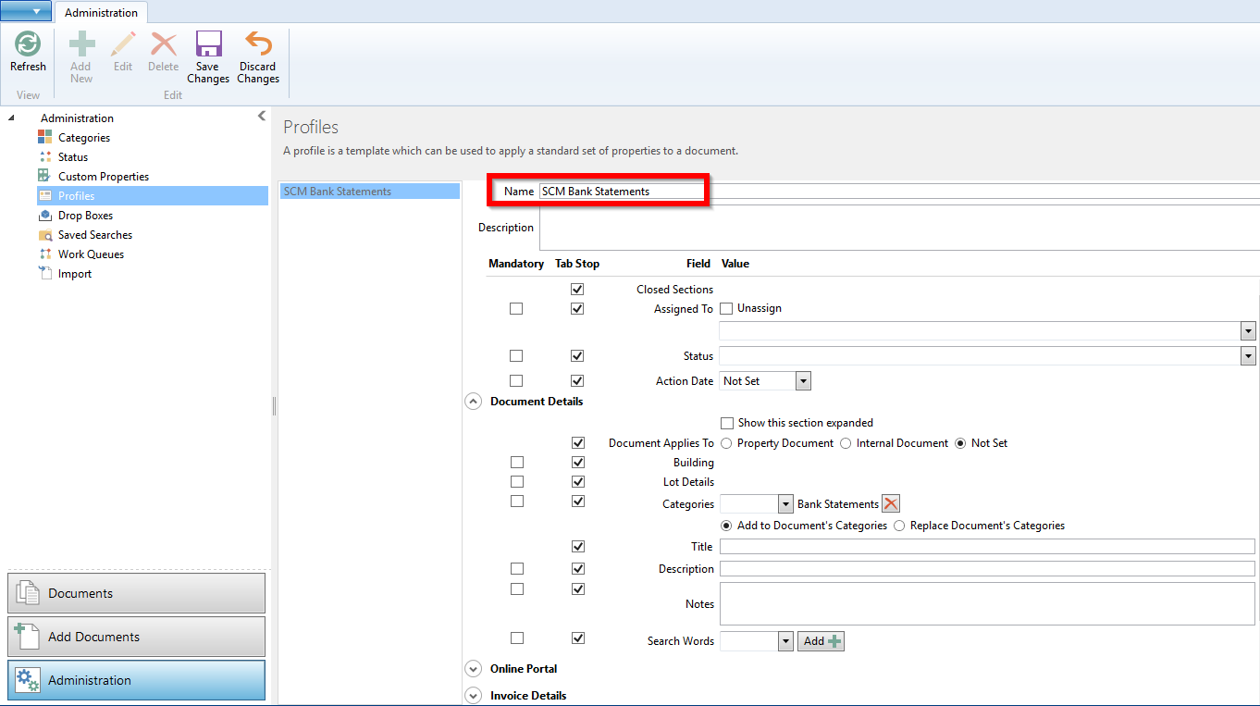Image resolution: width=1260 pixels, height=706 pixels.
Task: Open Custom Properties in the tree
Action: point(104,177)
